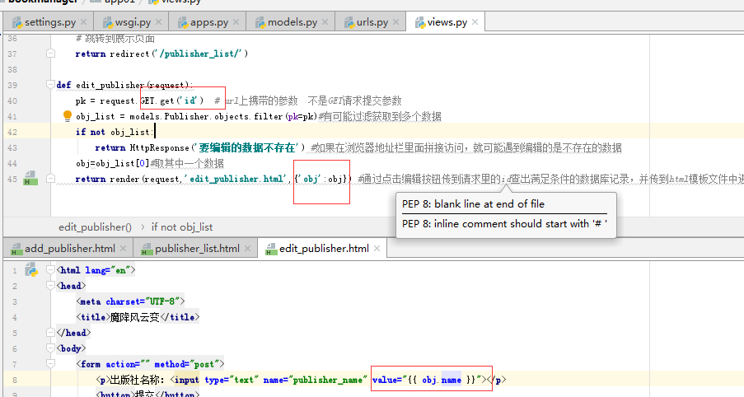Click line number 42 in views.py
The width and height of the screenshot is (744, 397).
[x=12, y=132]
